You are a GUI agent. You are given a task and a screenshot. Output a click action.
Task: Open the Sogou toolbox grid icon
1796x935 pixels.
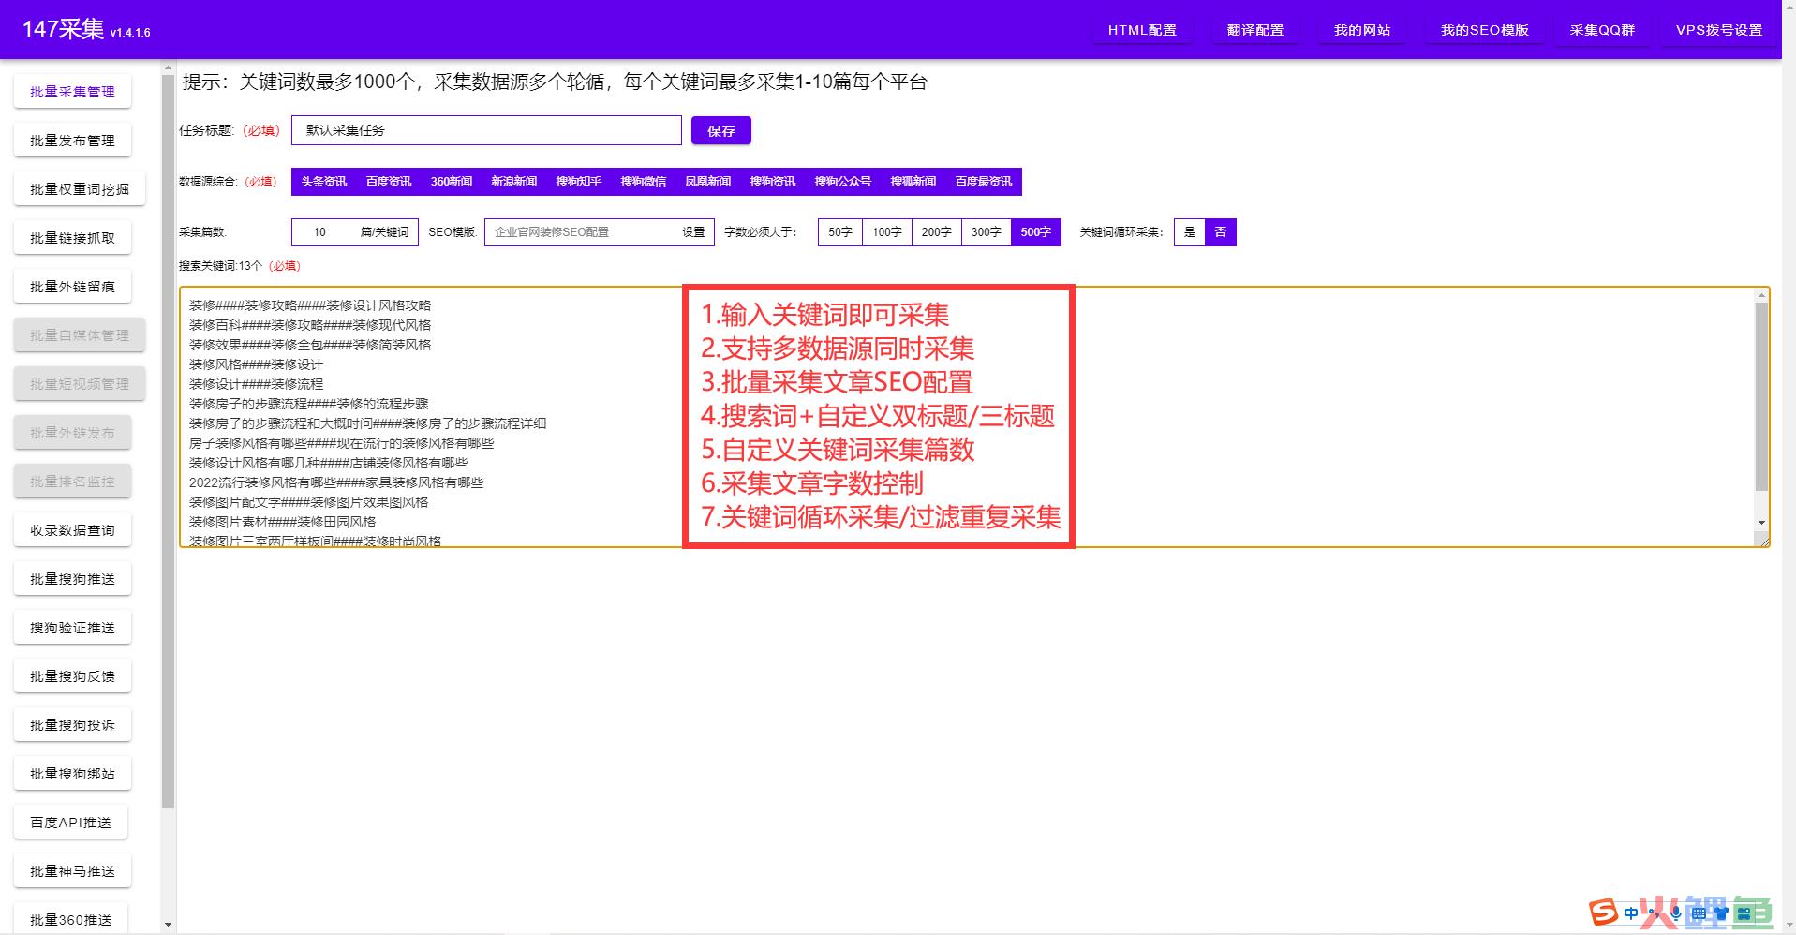(1744, 913)
